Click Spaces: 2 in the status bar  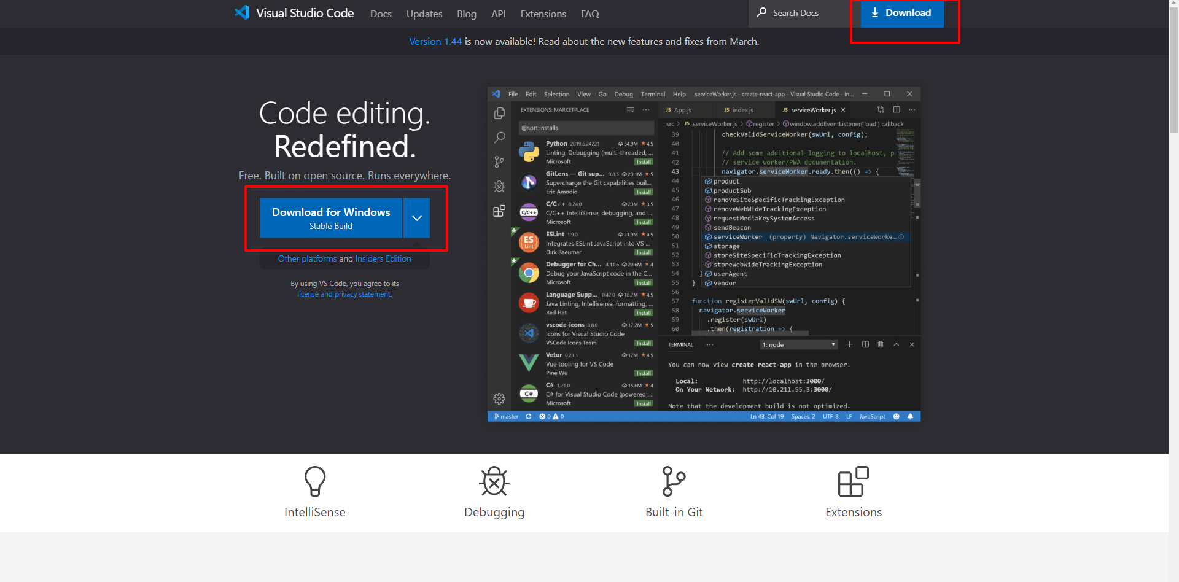tap(803, 416)
